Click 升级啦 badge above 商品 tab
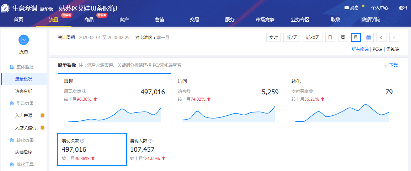Viewport: 411px width, 171px height. (x=102, y=15)
